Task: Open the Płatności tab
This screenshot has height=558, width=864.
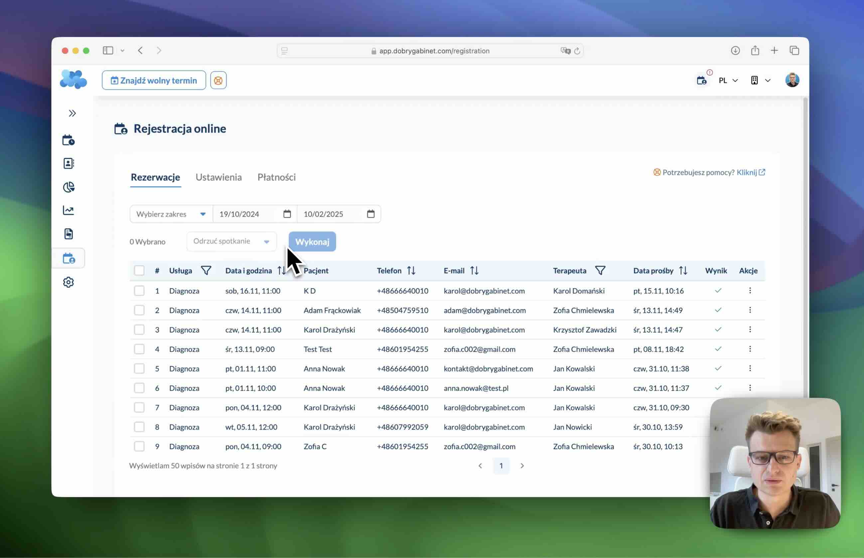Action: [276, 177]
